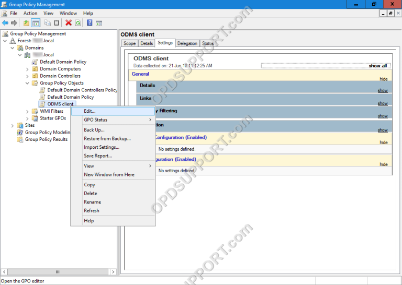Open the Window menu
The height and width of the screenshot is (285, 402).
point(68,13)
